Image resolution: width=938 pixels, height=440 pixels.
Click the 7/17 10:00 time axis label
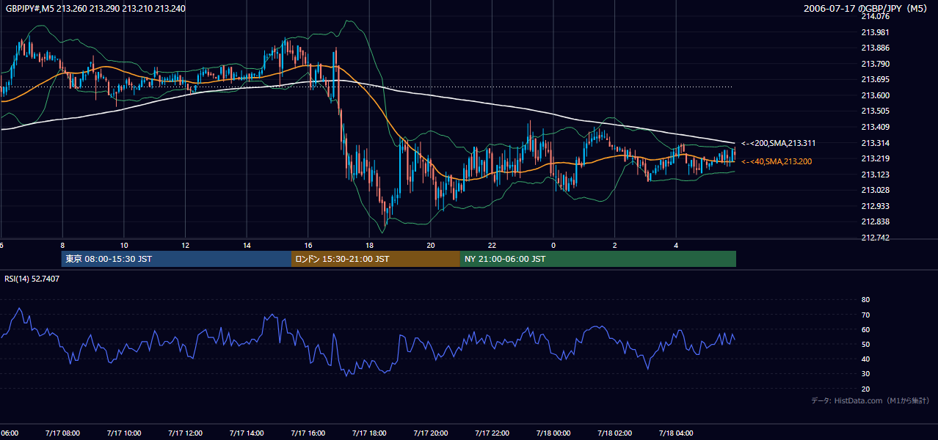[124, 433]
